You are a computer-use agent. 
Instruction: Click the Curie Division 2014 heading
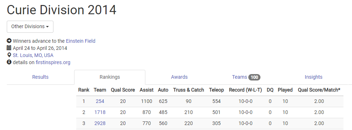tap(62, 10)
